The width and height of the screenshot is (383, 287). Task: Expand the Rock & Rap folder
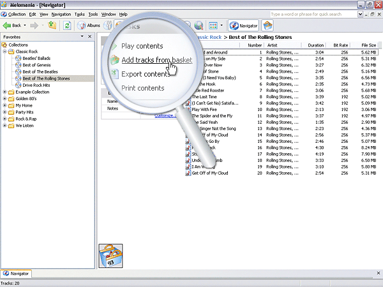4,119
